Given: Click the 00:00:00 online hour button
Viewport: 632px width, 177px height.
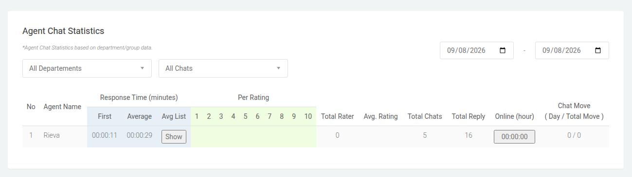Looking at the screenshot, I should (x=514, y=137).
